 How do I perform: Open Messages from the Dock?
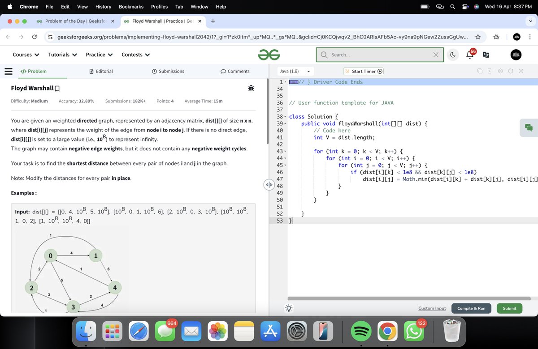click(x=166, y=332)
